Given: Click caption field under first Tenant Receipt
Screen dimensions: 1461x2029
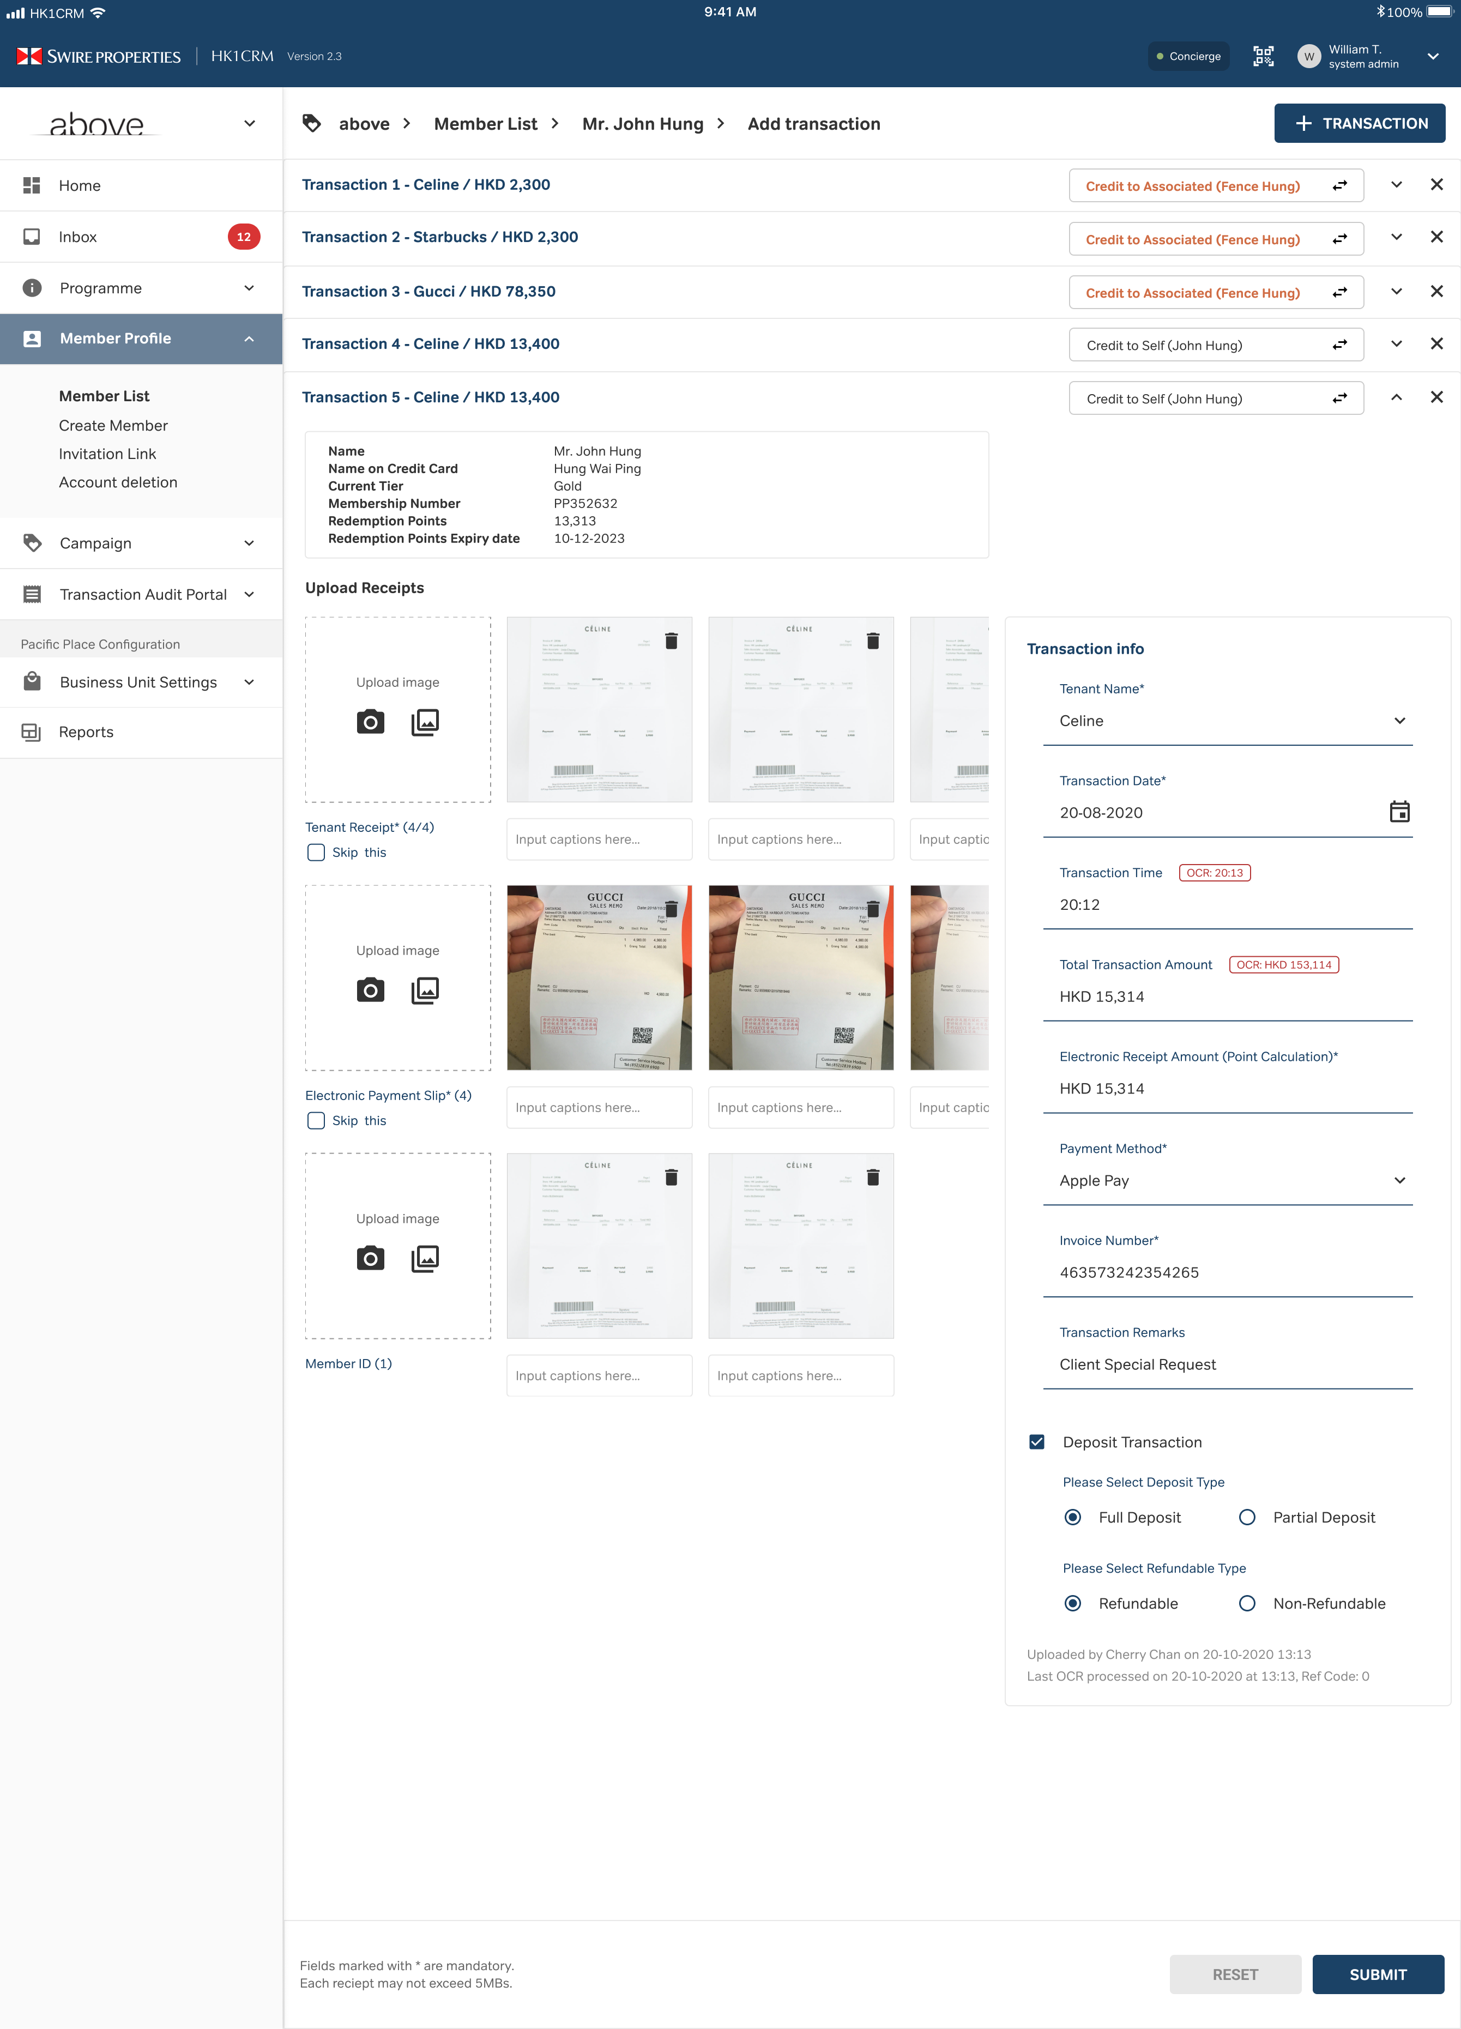Looking at the screenshot, I should click(x=600, y=839).
